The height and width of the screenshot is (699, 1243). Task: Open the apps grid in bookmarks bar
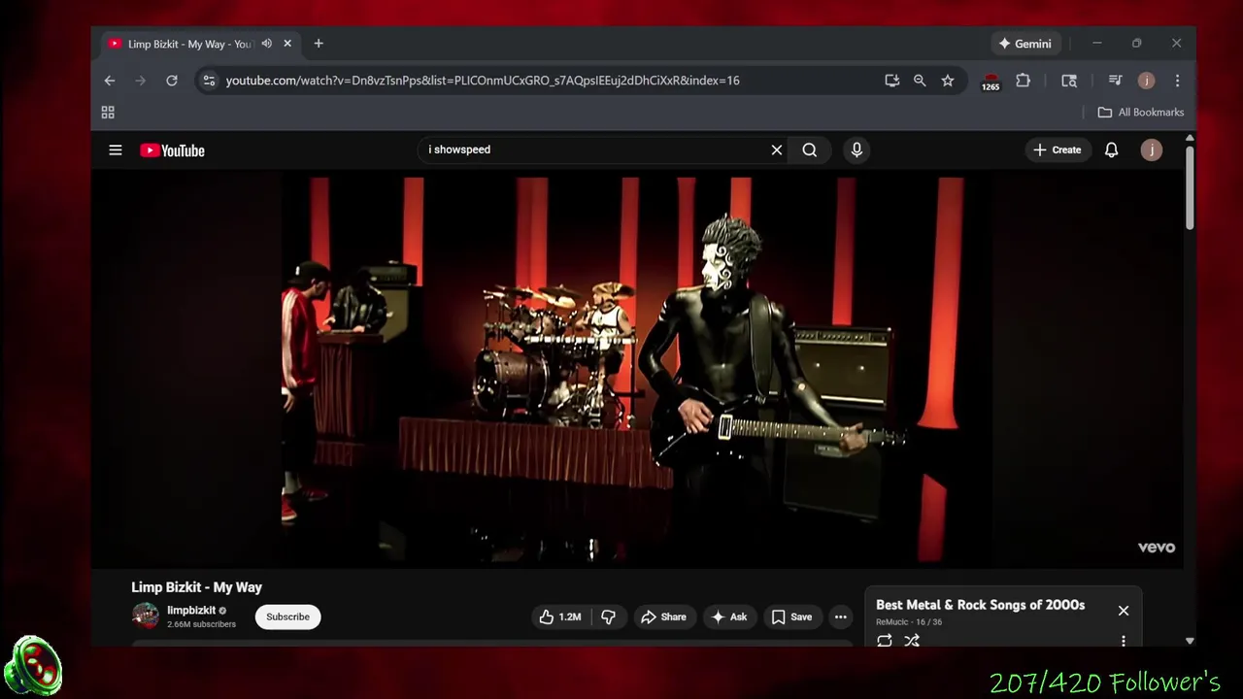click(108, 113)
